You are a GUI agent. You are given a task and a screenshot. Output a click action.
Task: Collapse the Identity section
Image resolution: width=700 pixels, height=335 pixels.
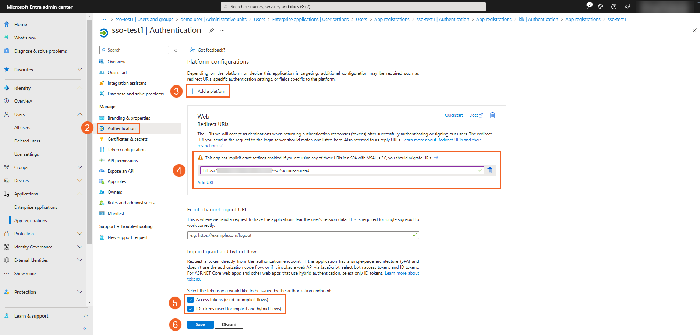[x=80, y=88]
